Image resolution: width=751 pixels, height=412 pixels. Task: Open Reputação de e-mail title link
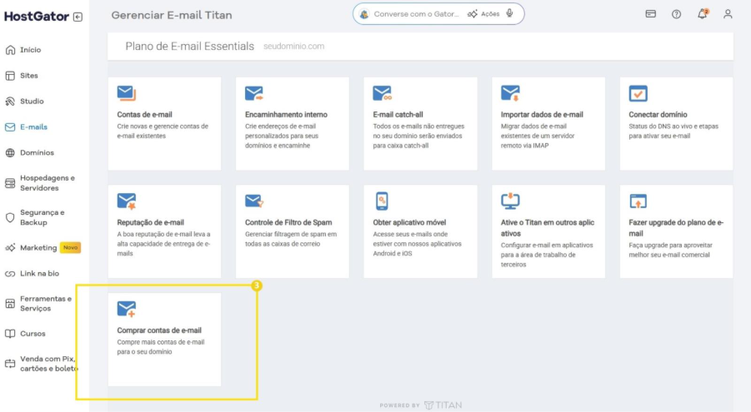tap(150, 222)
